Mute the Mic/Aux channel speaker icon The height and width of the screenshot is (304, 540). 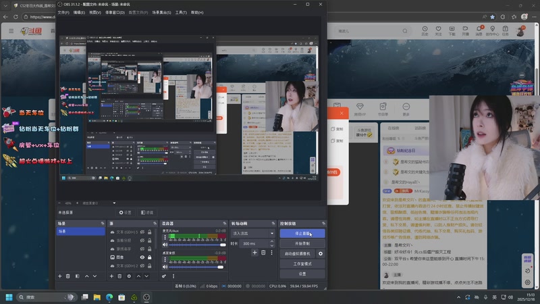[165, 245]
